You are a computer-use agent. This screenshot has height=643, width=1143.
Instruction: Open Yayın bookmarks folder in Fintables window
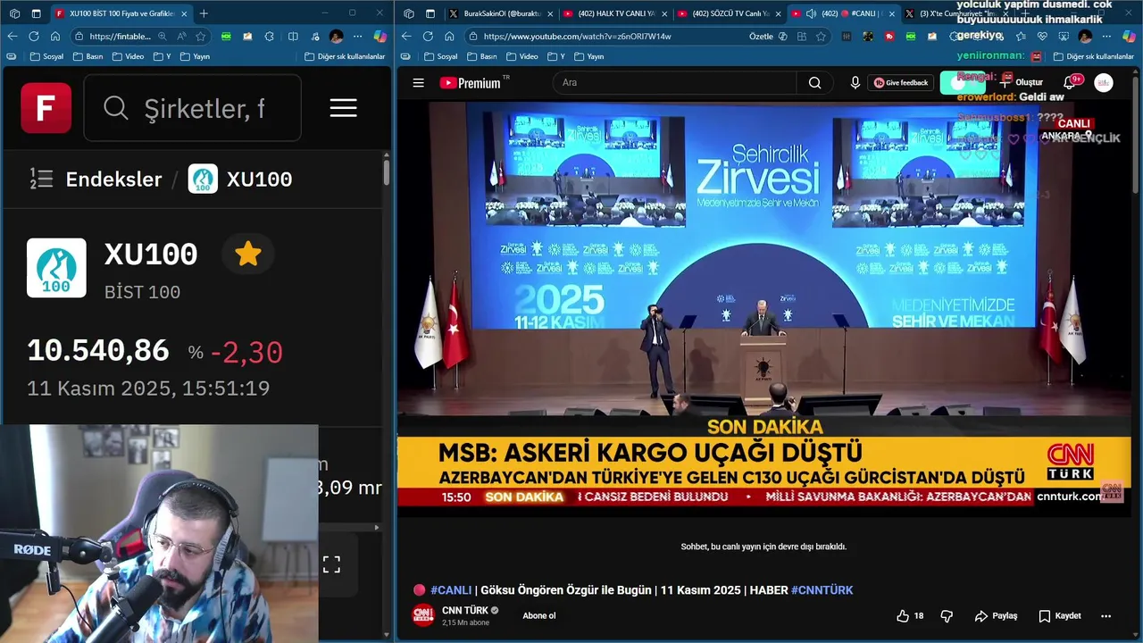[x=195, y=56]
